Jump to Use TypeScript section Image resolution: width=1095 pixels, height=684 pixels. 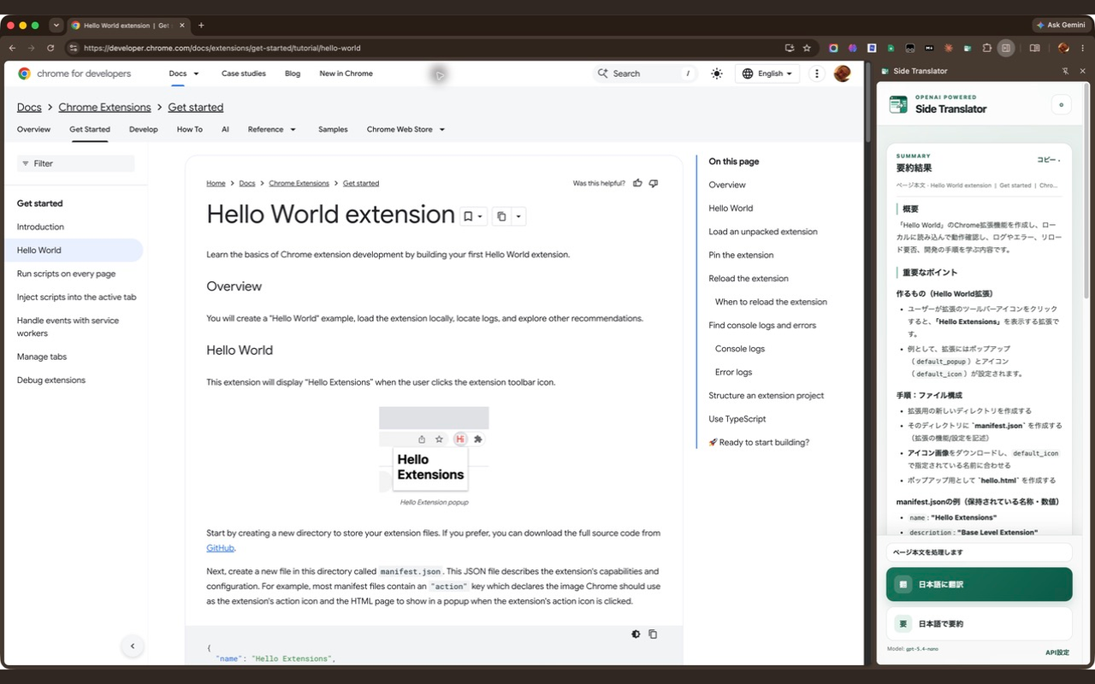coord(737,419)
